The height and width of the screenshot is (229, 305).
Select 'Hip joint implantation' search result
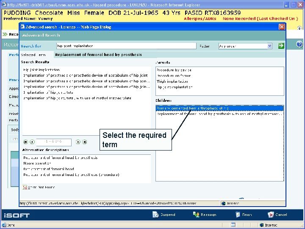point(42,70)
